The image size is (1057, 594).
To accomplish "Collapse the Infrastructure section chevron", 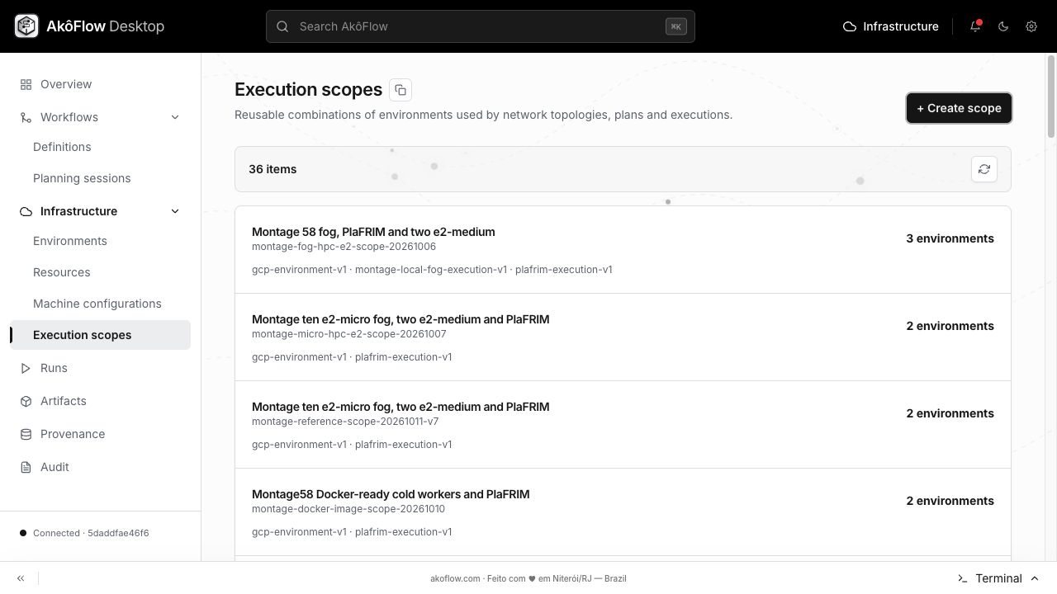I will pyautogui.click(x=175, y=211).
